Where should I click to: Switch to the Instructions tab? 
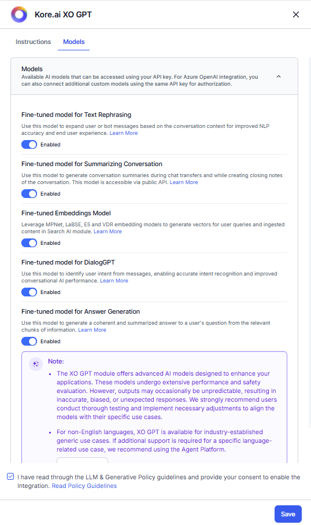click(33, 42)
